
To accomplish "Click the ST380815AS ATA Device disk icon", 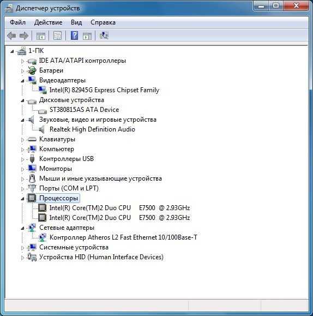I will (43, 110).
